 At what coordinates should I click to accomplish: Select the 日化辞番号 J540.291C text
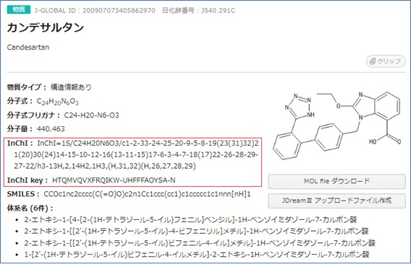(199, 10)
